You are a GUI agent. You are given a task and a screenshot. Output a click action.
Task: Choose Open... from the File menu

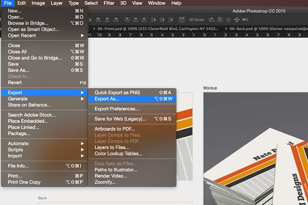tap(45, 17)
